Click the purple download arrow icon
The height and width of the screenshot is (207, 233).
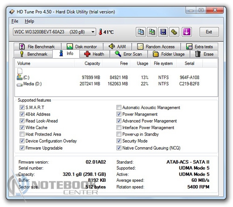[x=186, y=32]
